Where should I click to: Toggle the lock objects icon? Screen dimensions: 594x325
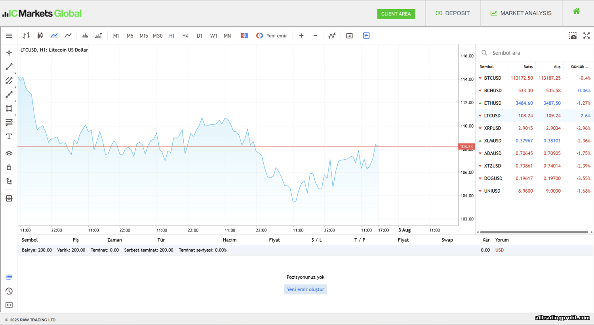click(x=9, y=167)
